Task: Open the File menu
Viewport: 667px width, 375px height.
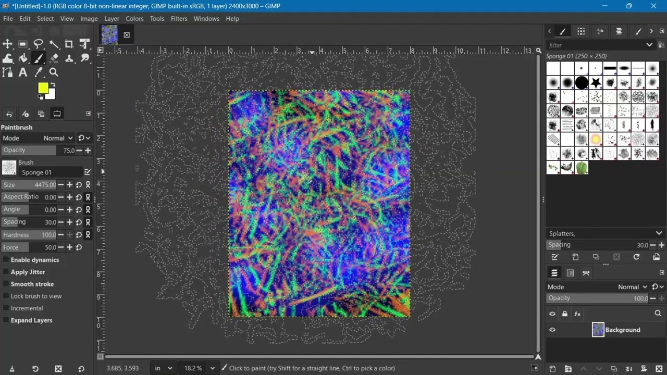Action: coord(8,19)
